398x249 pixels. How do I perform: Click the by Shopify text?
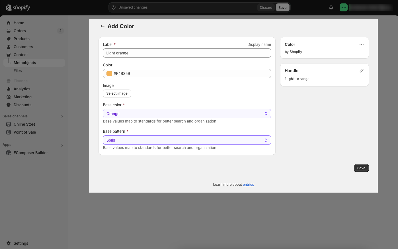coord(293,52)
